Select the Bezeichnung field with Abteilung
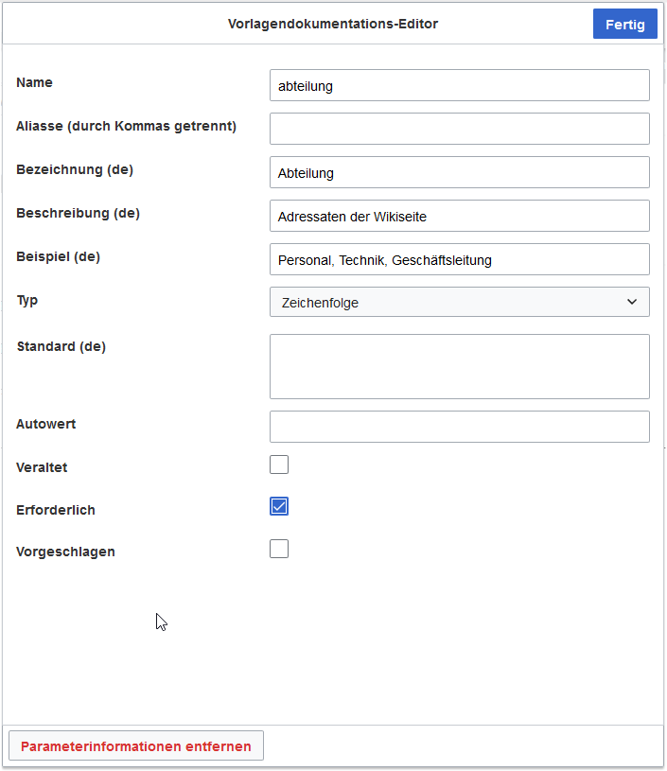Image resolution: width=667 pixels, height=771 pixels. pyautogui.click(x=459, y=172)
